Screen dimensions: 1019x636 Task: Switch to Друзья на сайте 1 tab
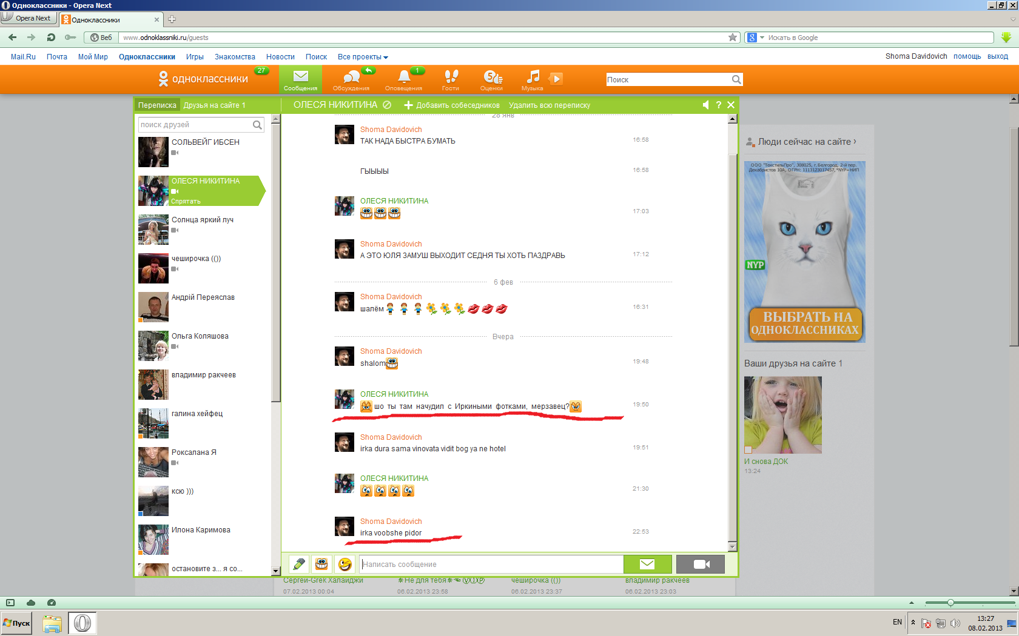[x=215, y=105]
